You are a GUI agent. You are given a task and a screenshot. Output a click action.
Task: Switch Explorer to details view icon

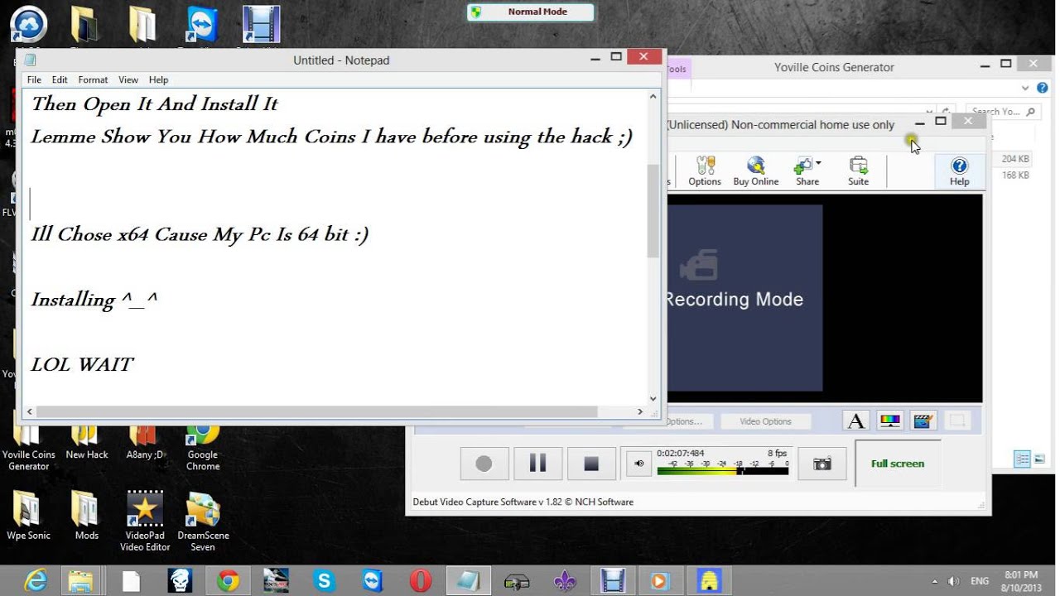pyautogui.click(x=1022, y=459)
